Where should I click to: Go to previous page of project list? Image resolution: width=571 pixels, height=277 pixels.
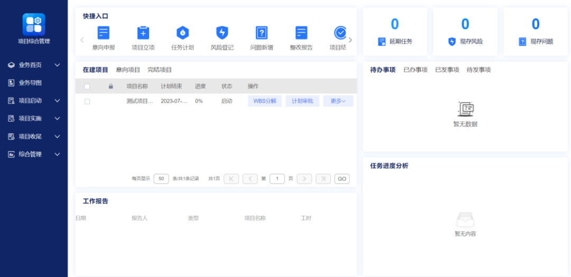(250, 179)
